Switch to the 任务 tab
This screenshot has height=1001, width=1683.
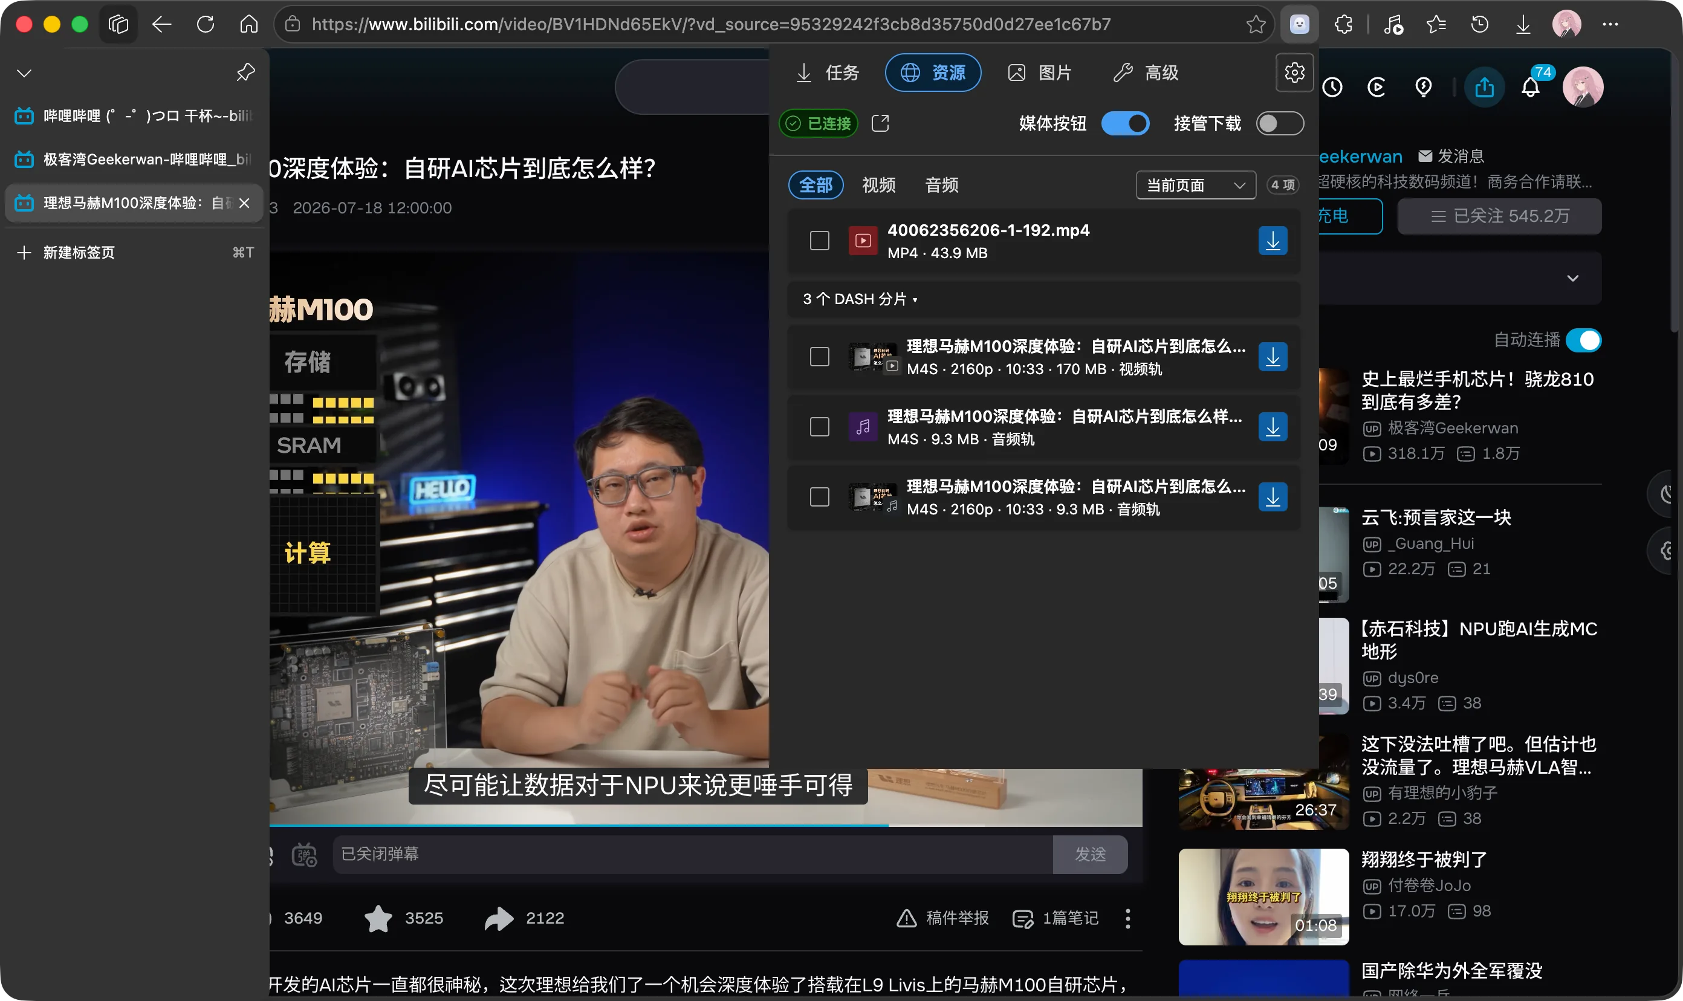[x=828, y=72]
